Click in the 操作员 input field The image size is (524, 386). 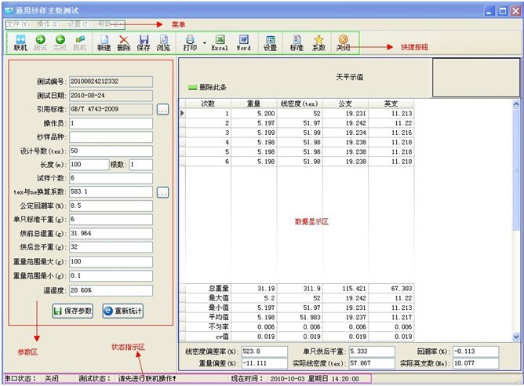110,123
